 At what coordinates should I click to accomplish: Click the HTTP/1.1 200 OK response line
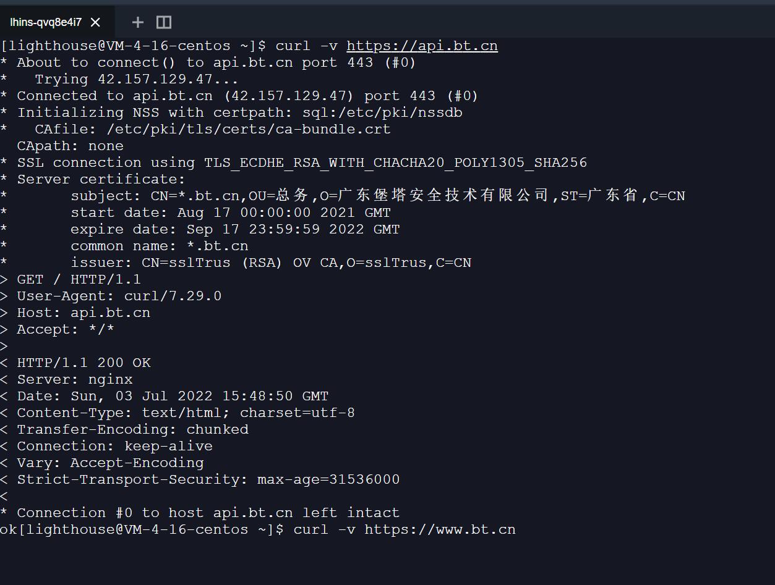click(x=83, y=363)
